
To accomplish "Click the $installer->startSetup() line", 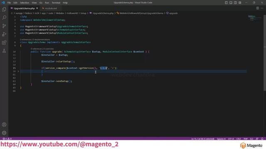I will pyautogui.click(x=58, y=61).
